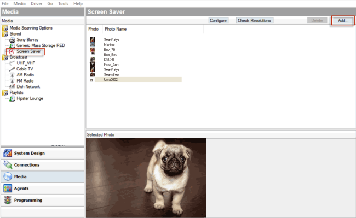Open the Connections view icon
The height and width of the screenshot is (218, 356).
[x=8, y=165]
